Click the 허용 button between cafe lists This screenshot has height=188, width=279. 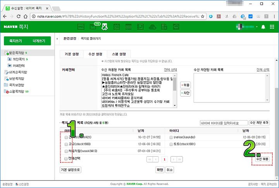point(185,85)
